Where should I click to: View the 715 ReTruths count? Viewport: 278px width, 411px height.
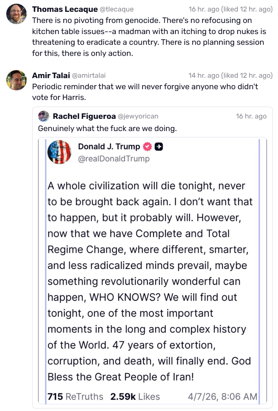tap(76, 397)
